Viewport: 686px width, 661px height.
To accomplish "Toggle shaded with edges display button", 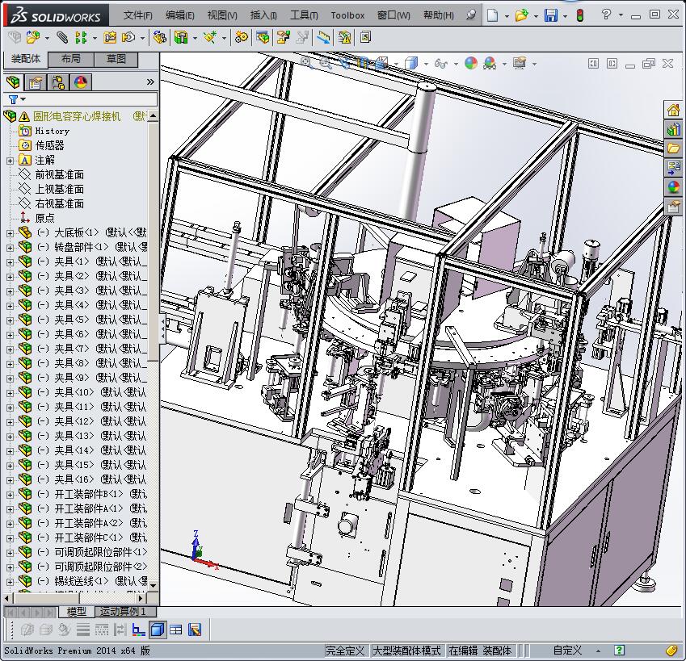I will [x=158, y=630].
